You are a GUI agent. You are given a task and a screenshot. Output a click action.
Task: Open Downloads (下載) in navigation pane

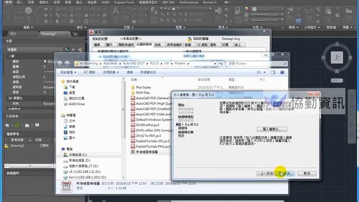tap(70, 87)
